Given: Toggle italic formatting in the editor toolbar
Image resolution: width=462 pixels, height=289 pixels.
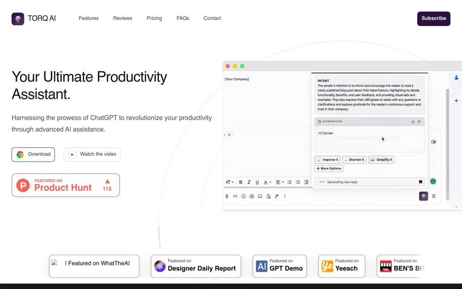Looking at the screenshot, I should click(249, 182).
